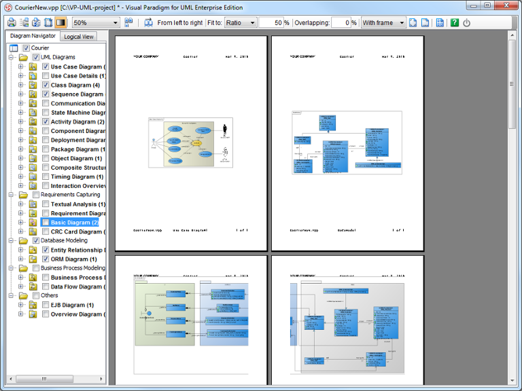Click the blue multi-page icon beside Help
This screenshot has width=522, height=391.
(x=440, y=22)
